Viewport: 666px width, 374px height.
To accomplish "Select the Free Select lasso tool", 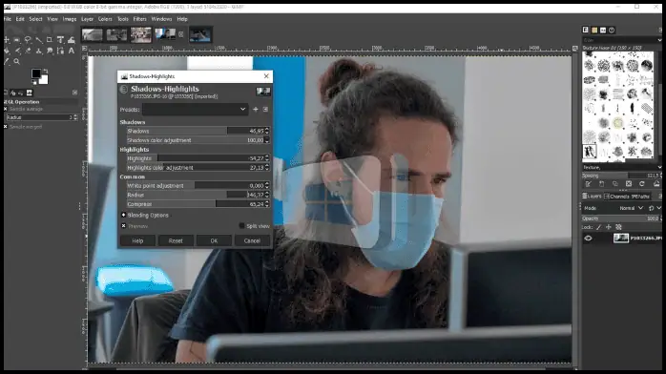I will pyautogui.click(x=28, y=39).
